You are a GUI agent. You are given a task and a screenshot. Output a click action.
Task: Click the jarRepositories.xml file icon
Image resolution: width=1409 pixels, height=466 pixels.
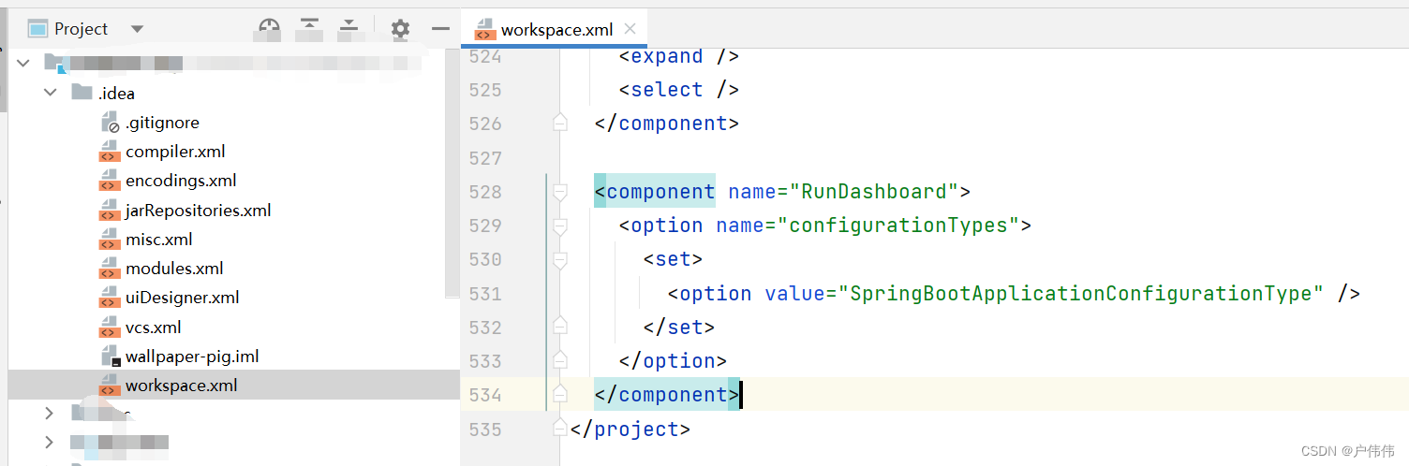pos(110,211)
